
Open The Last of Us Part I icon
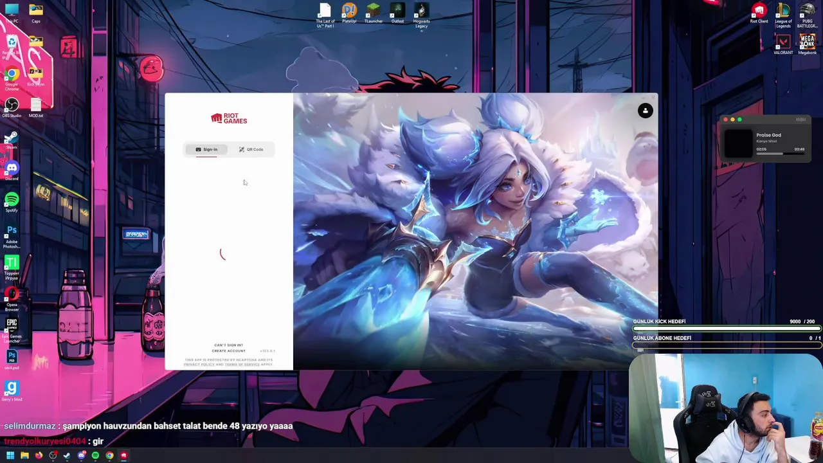pos(325,15)
